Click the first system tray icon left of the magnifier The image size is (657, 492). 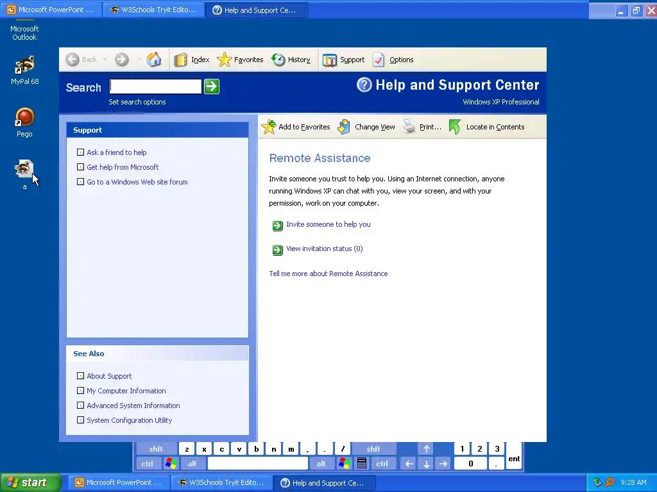pos(597,482)
